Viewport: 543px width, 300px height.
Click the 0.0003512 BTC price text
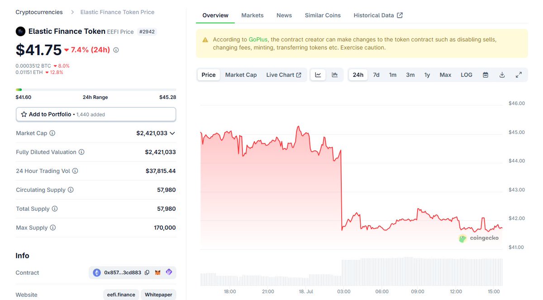tap(33, 65)
